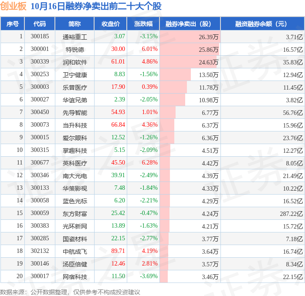The image size is (305, 296).
Task: Select stock name 国瓷材料
Action: (75, 239)
